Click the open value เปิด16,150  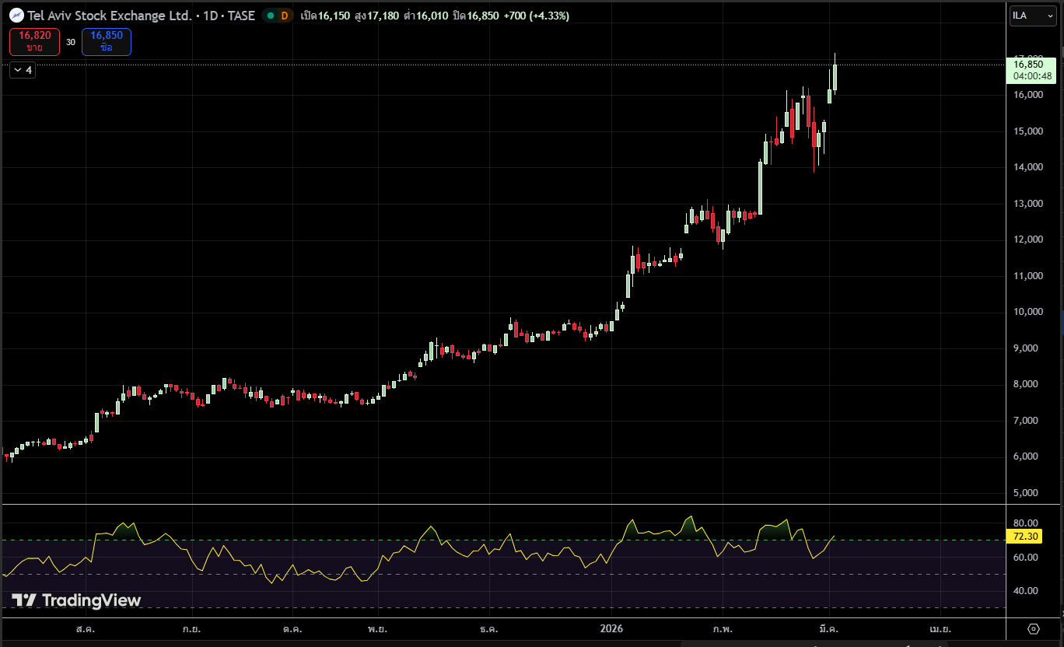point(325,16)
